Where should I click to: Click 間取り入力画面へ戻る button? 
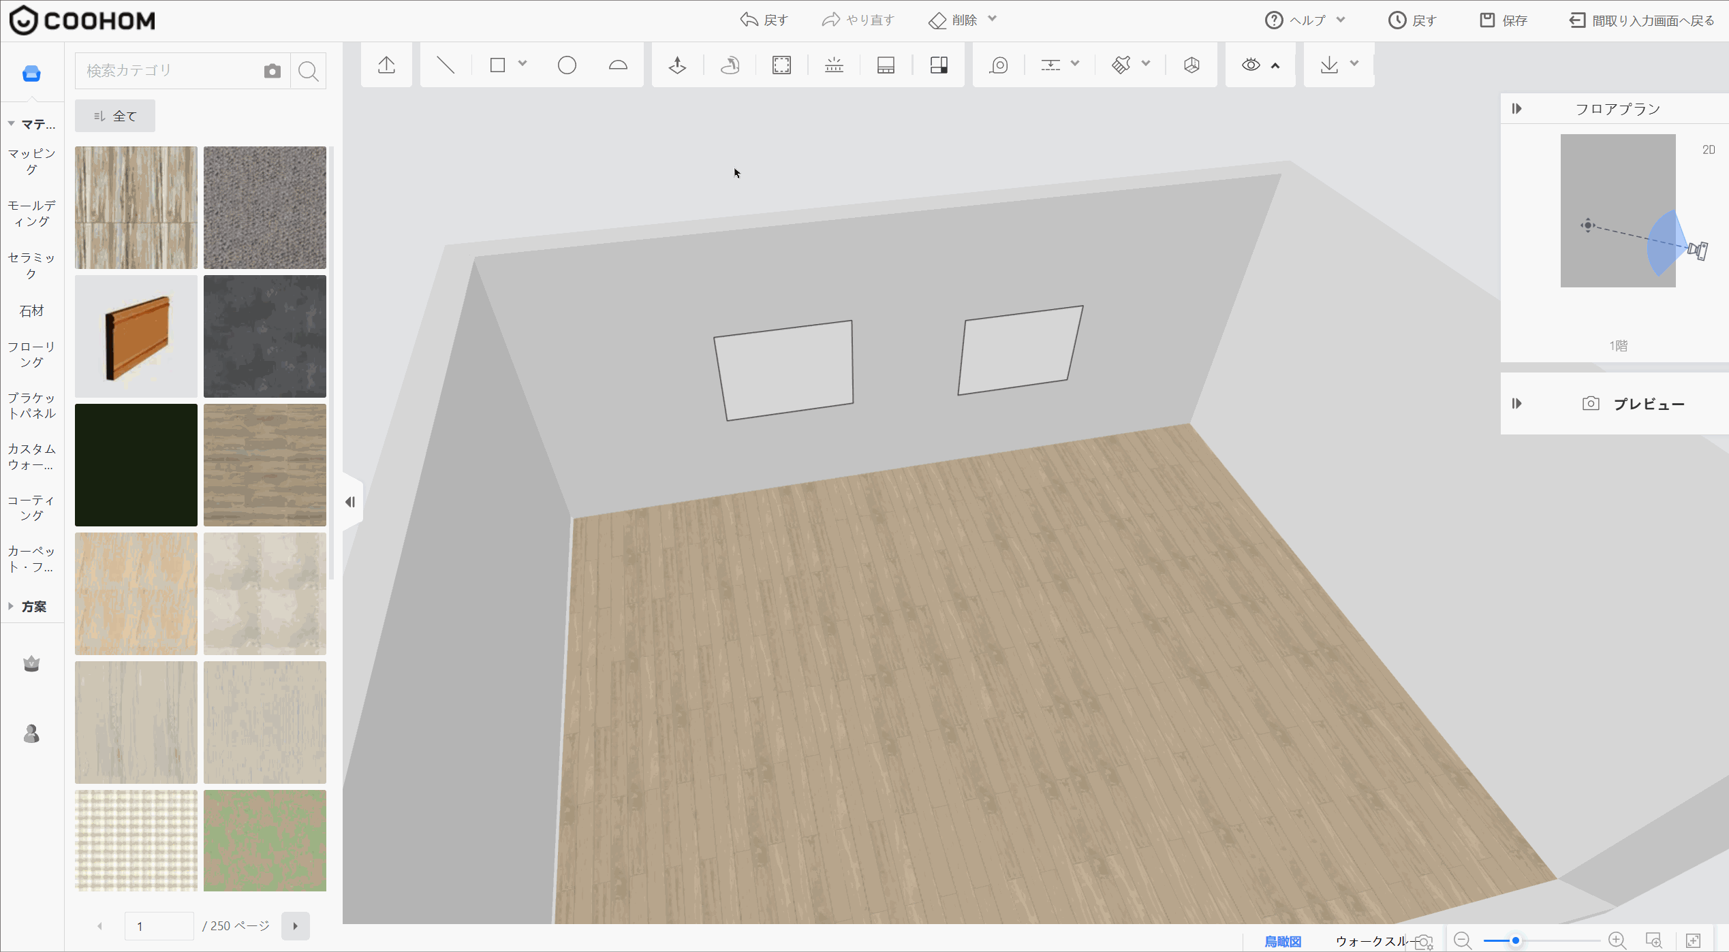click(x=1642, y=20)
